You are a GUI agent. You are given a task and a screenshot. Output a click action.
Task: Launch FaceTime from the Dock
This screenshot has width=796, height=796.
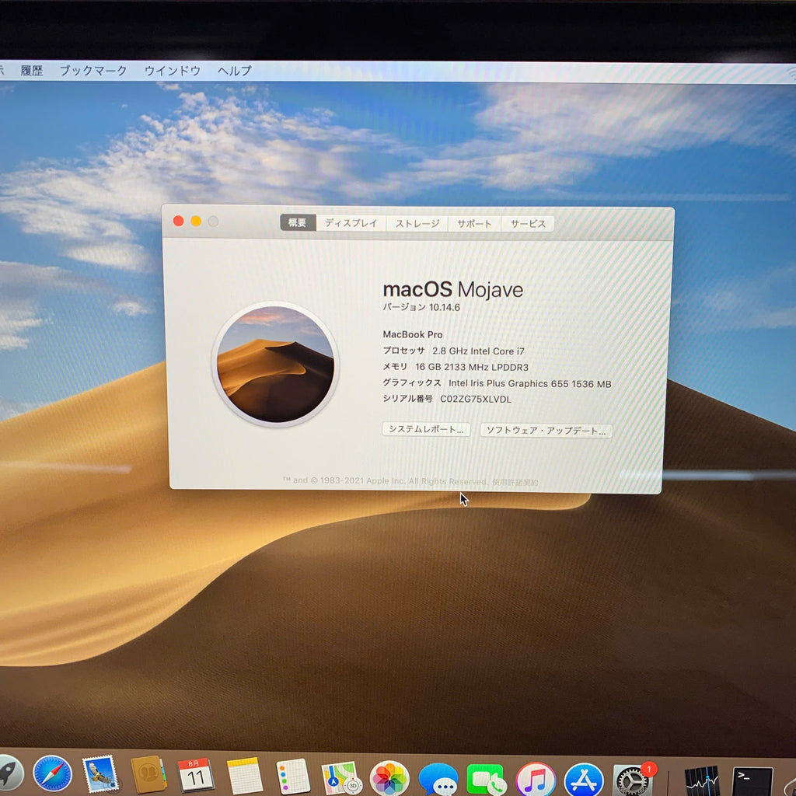coord(487,779)
